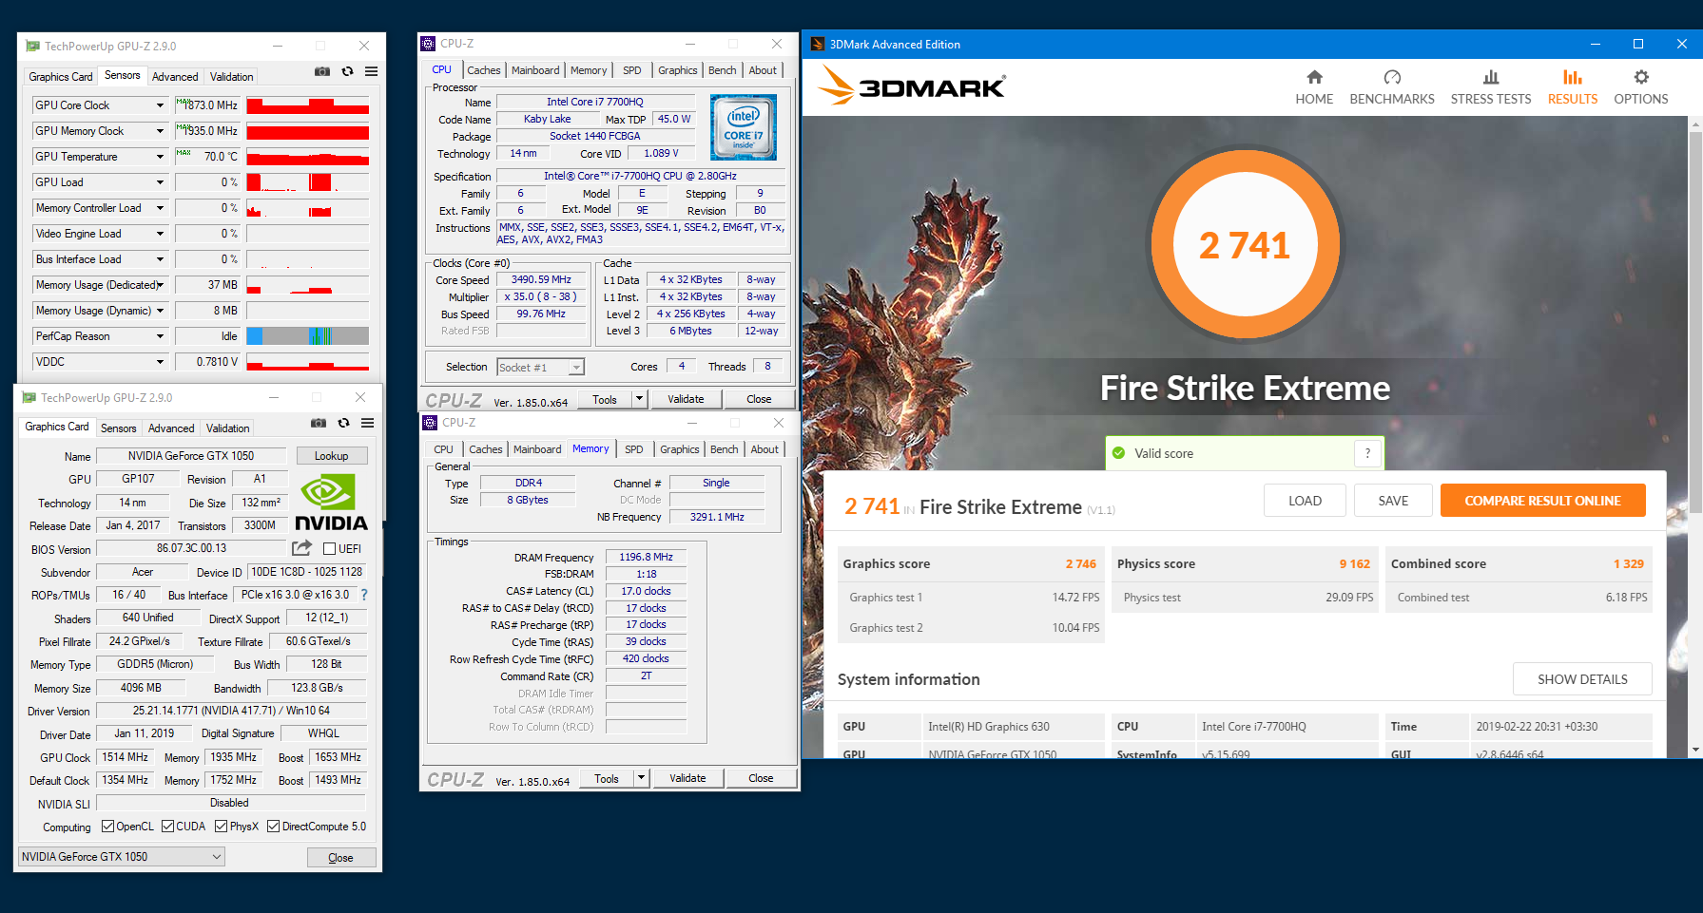Screen dimensions: 1703x913
Task: Toggle the PhysX checkbox
Action: (x=221, y=826)
